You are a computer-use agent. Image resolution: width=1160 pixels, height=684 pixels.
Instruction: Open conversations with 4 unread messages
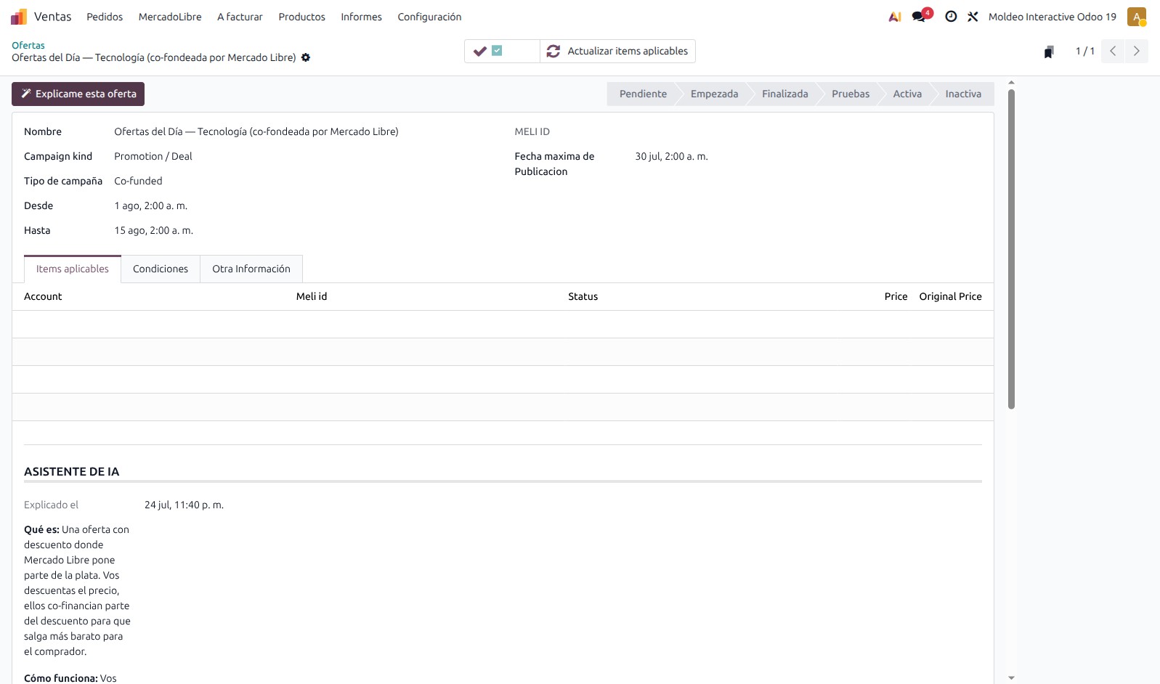click(x=922, y=16)
